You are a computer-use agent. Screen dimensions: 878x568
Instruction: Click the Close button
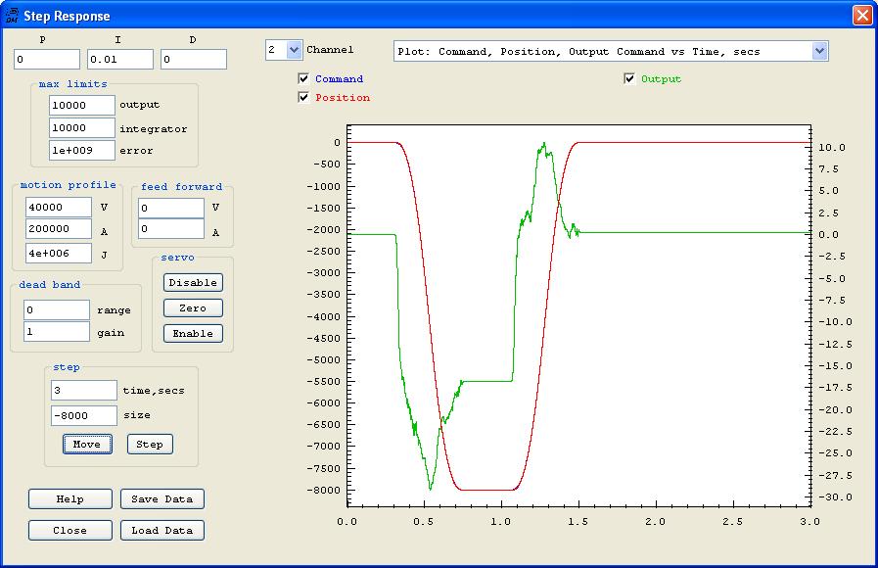coord(70,531)
